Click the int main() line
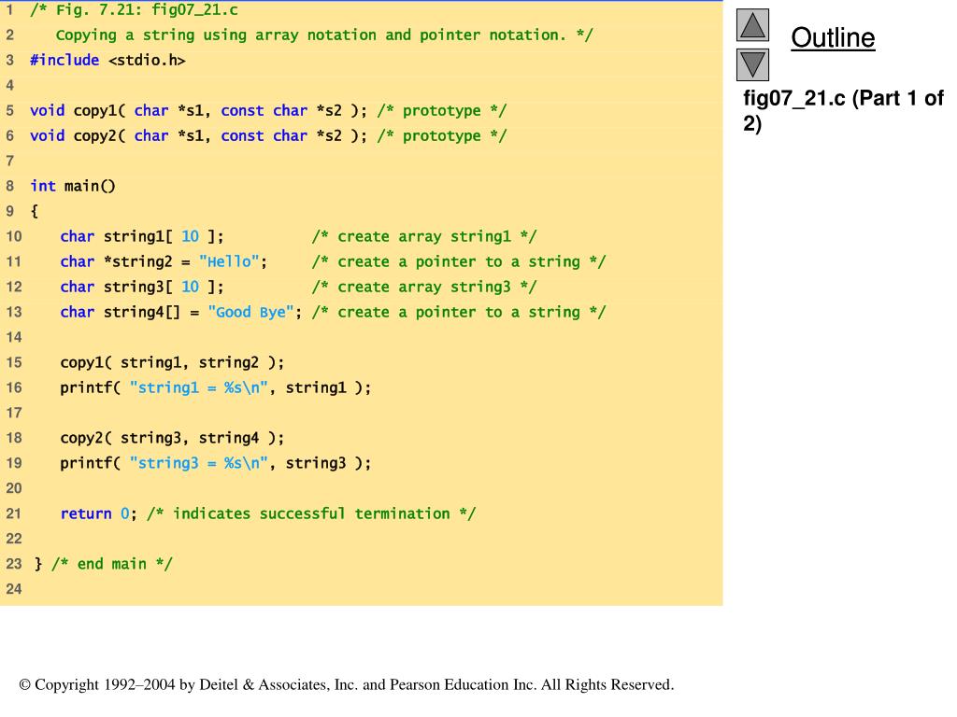 73,186
